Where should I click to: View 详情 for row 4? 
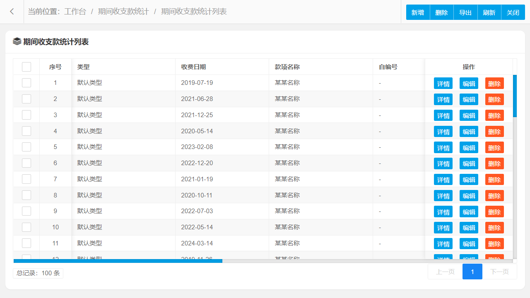tap(443, 132)
